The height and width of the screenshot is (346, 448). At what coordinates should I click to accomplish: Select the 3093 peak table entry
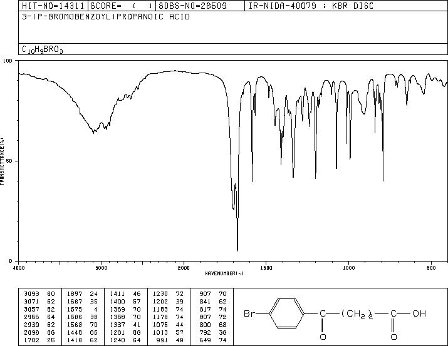click(x=39, y=294)
